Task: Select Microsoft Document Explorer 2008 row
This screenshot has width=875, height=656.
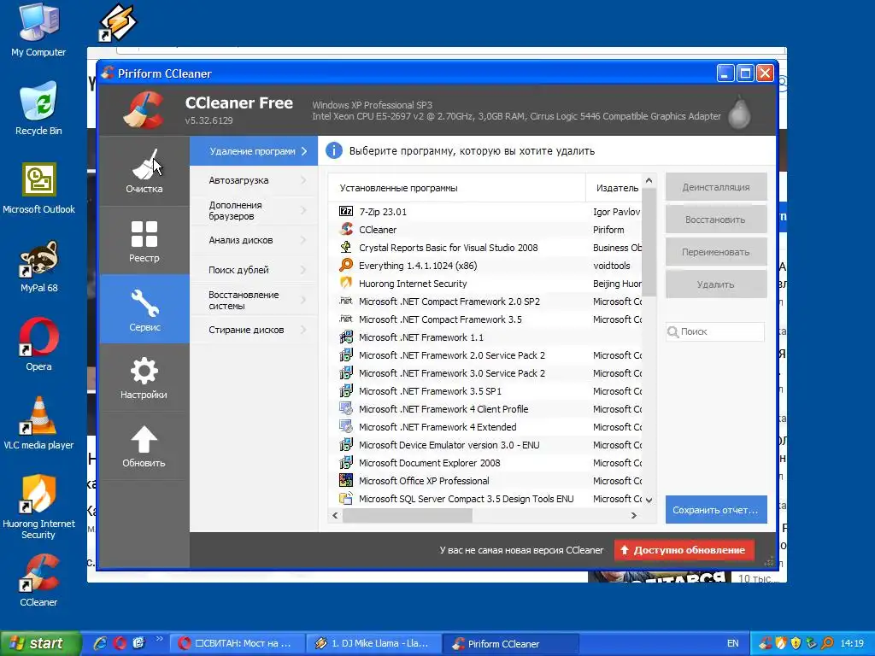Action: (485, 462)
